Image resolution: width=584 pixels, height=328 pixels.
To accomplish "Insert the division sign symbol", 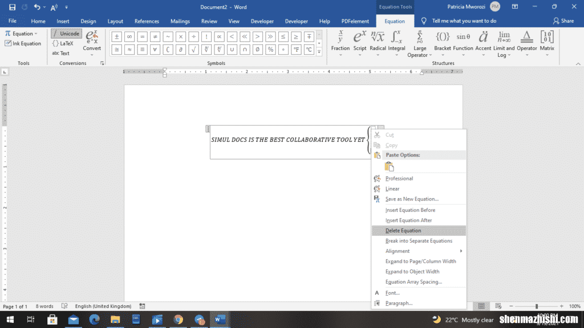I will coord(194,36).
